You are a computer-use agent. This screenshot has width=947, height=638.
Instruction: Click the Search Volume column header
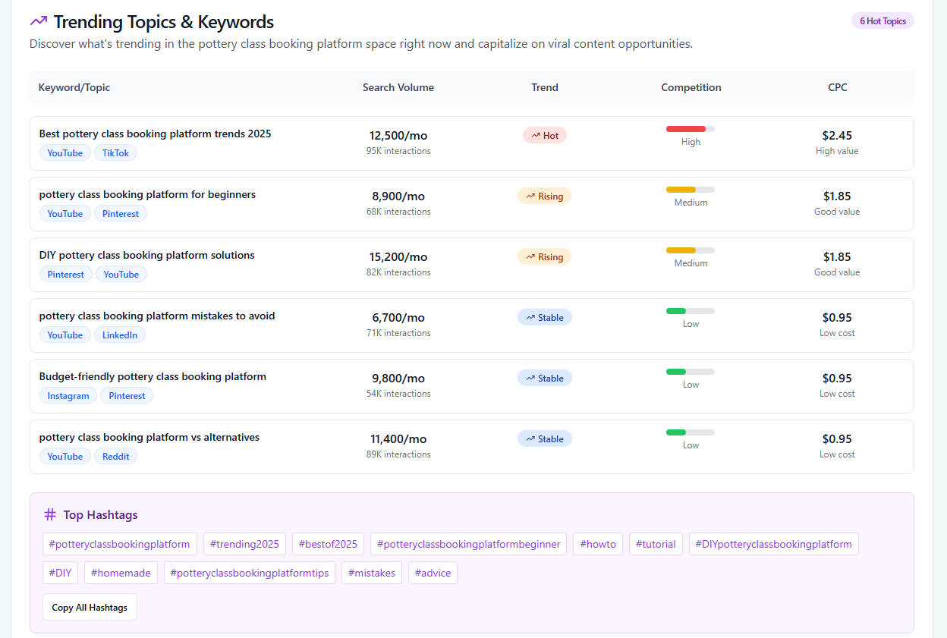(x=398, y=87)
